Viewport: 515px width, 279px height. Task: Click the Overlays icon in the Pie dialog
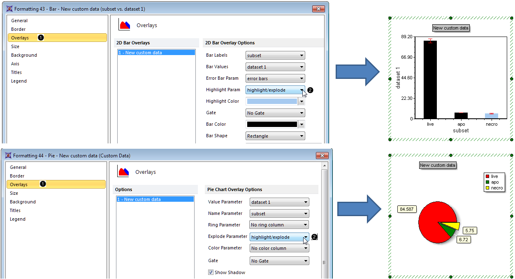coord(123,171)
